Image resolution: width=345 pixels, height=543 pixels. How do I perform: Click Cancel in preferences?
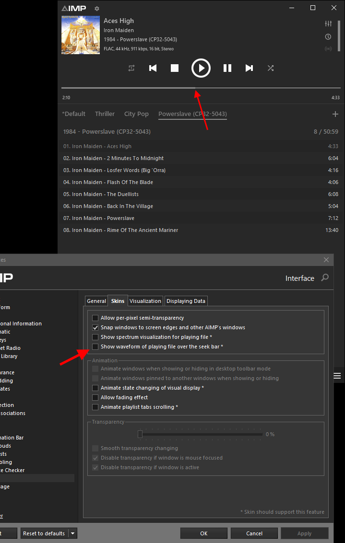point(254,533)
